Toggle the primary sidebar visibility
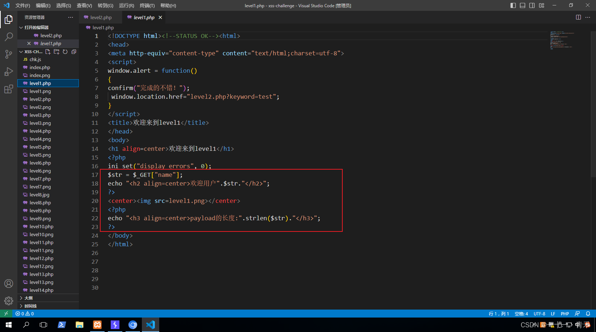The image size is (596, 332). tap(513, 5)
